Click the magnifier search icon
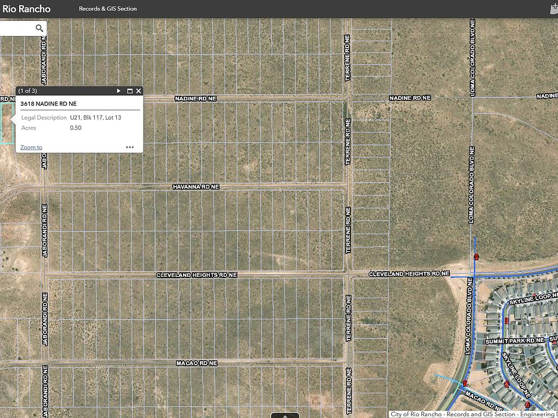Image resolution: width=558 pixels, height=418 pixels. coord(39,28)
